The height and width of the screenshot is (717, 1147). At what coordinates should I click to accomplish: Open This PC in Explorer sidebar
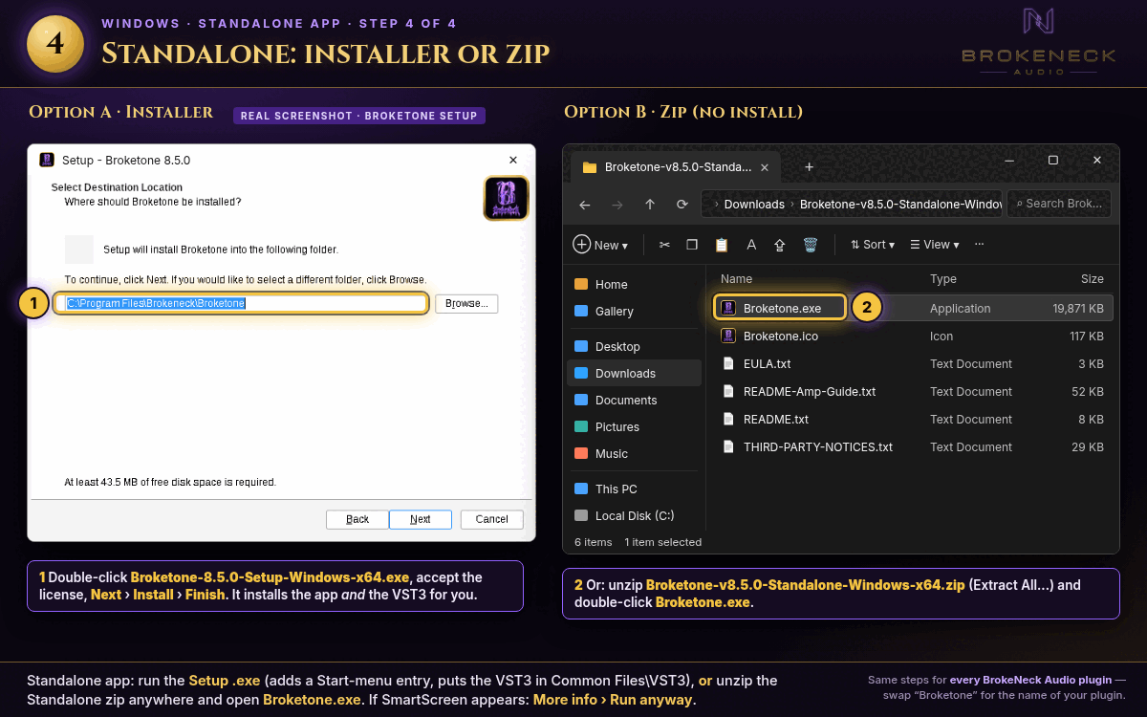coord(634,489)
